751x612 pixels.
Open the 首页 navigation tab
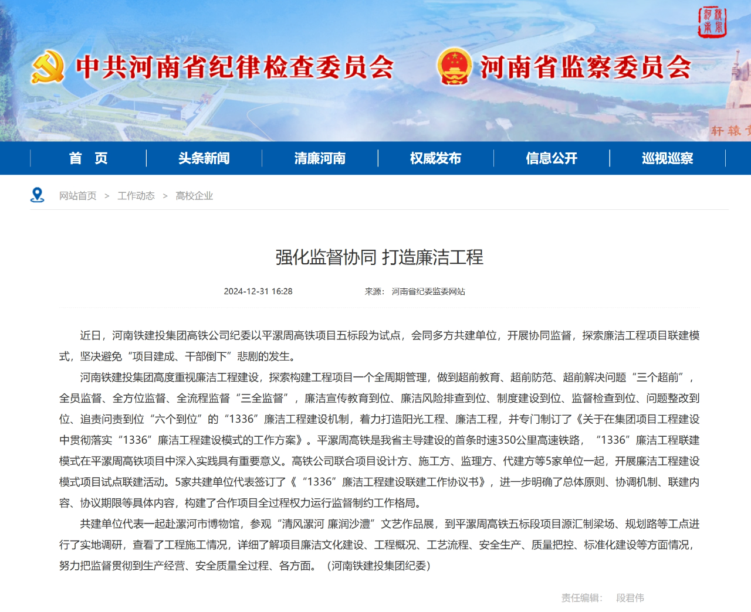[x=88, y=158]
